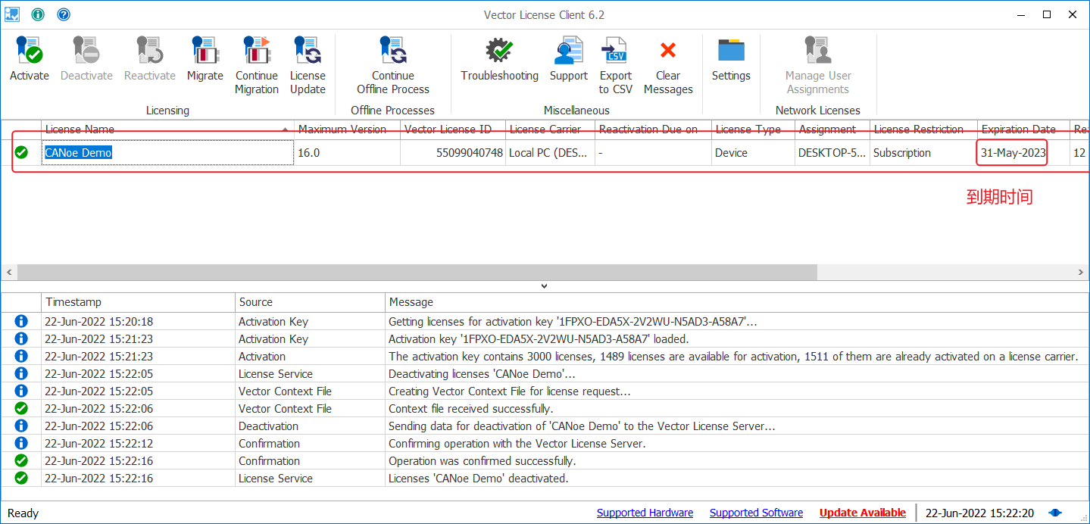Viewport: 1090px width, 524px height.
Task: Click the License Type column header
Action: (x=753, y=129)
